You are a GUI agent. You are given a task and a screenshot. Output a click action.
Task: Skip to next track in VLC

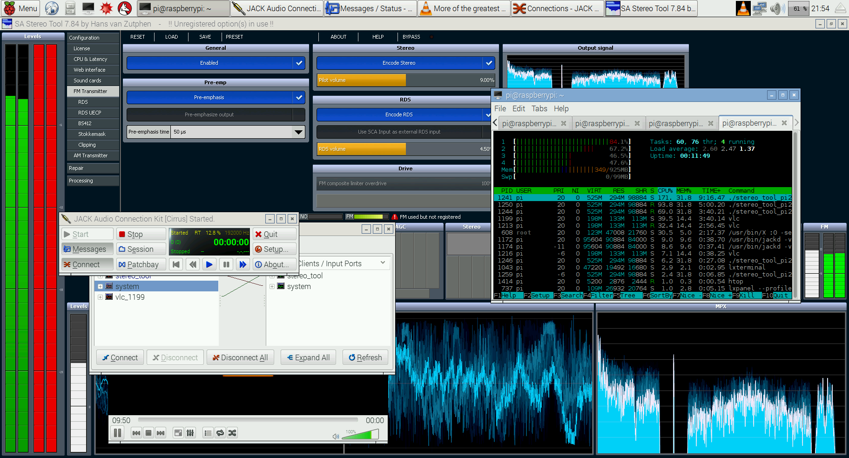pyautogui.click(x=161, y=433)
